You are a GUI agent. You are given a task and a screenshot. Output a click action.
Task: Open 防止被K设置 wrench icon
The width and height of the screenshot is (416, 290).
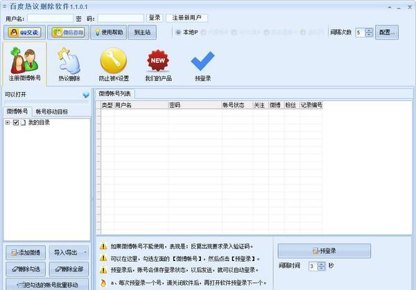pyautogui.click(x=114, y=64)
